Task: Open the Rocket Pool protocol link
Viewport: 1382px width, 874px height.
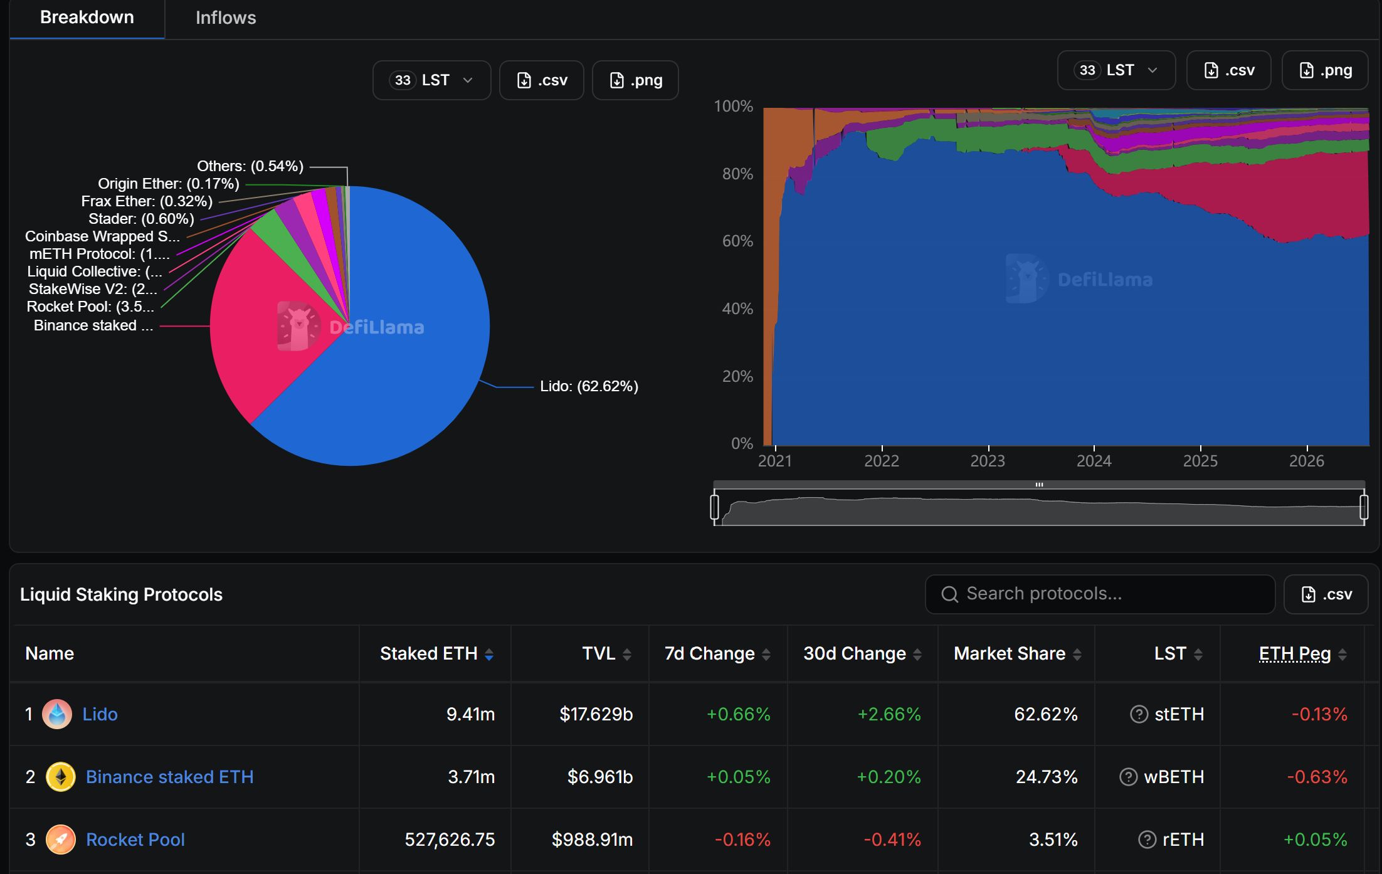Action: (135, 840)
